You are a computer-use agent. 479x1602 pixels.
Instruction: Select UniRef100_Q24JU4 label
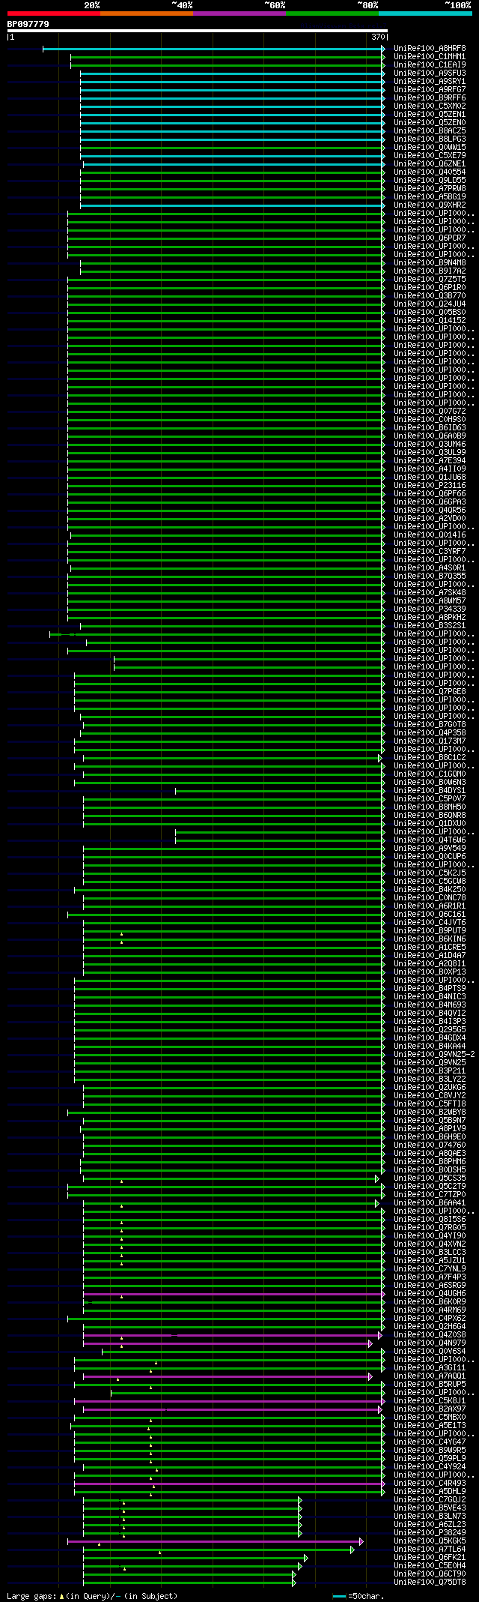[x=430, y=304]
